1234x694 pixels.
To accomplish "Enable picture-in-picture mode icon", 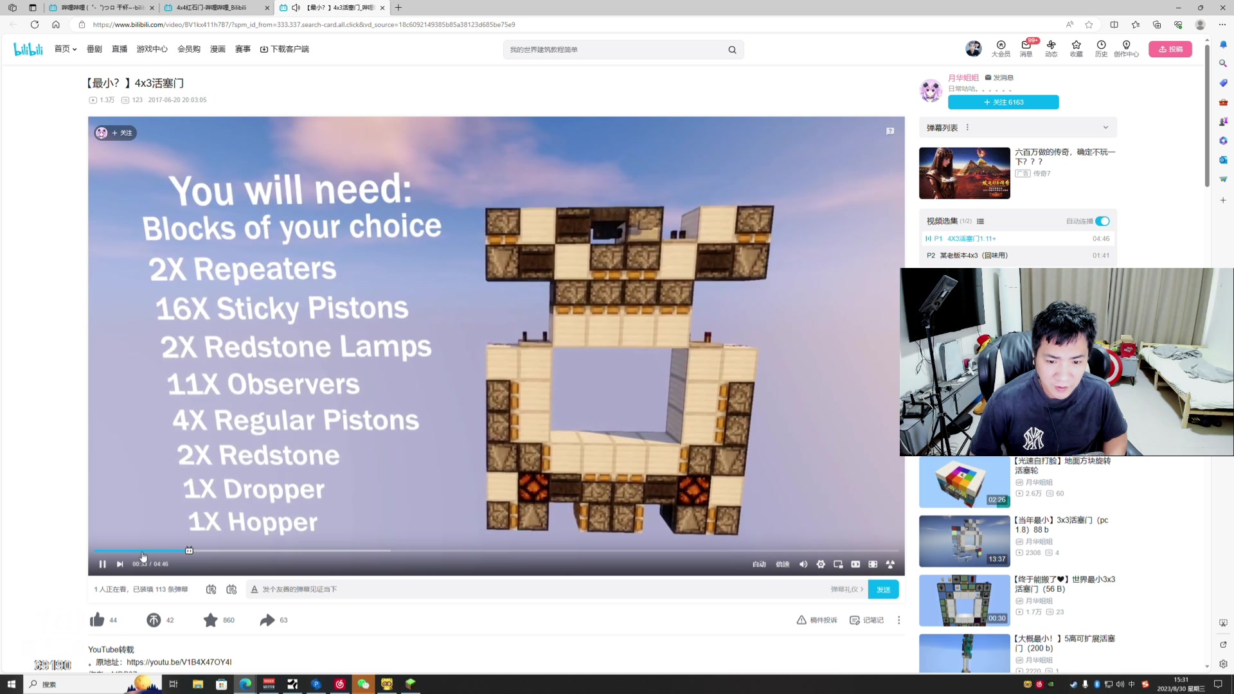I will click(838, 564).
